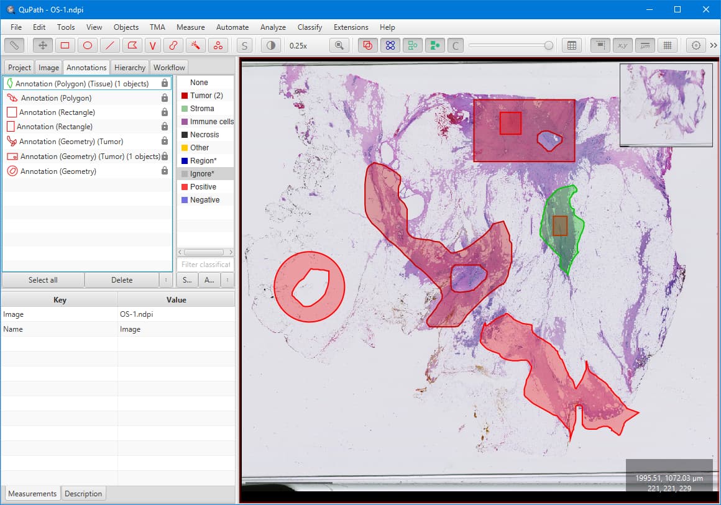Expand the toolbar overflow chevron
721x505 pixels.
[x=714, y=45]
